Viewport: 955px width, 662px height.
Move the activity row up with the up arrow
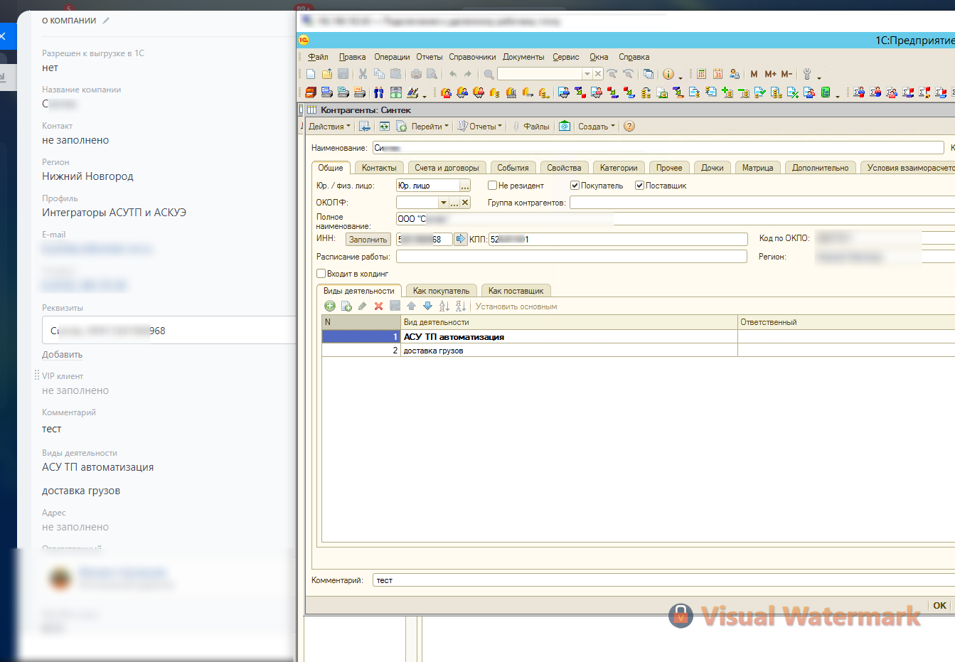tap(412, 306)
